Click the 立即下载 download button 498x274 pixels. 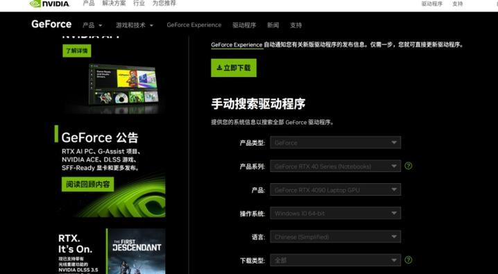click(234, 67)
